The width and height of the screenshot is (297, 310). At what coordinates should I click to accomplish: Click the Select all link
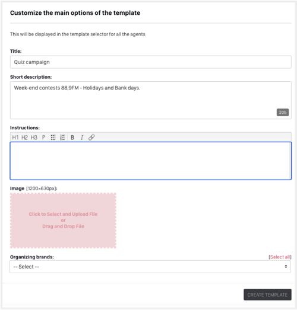pos(280,257)
